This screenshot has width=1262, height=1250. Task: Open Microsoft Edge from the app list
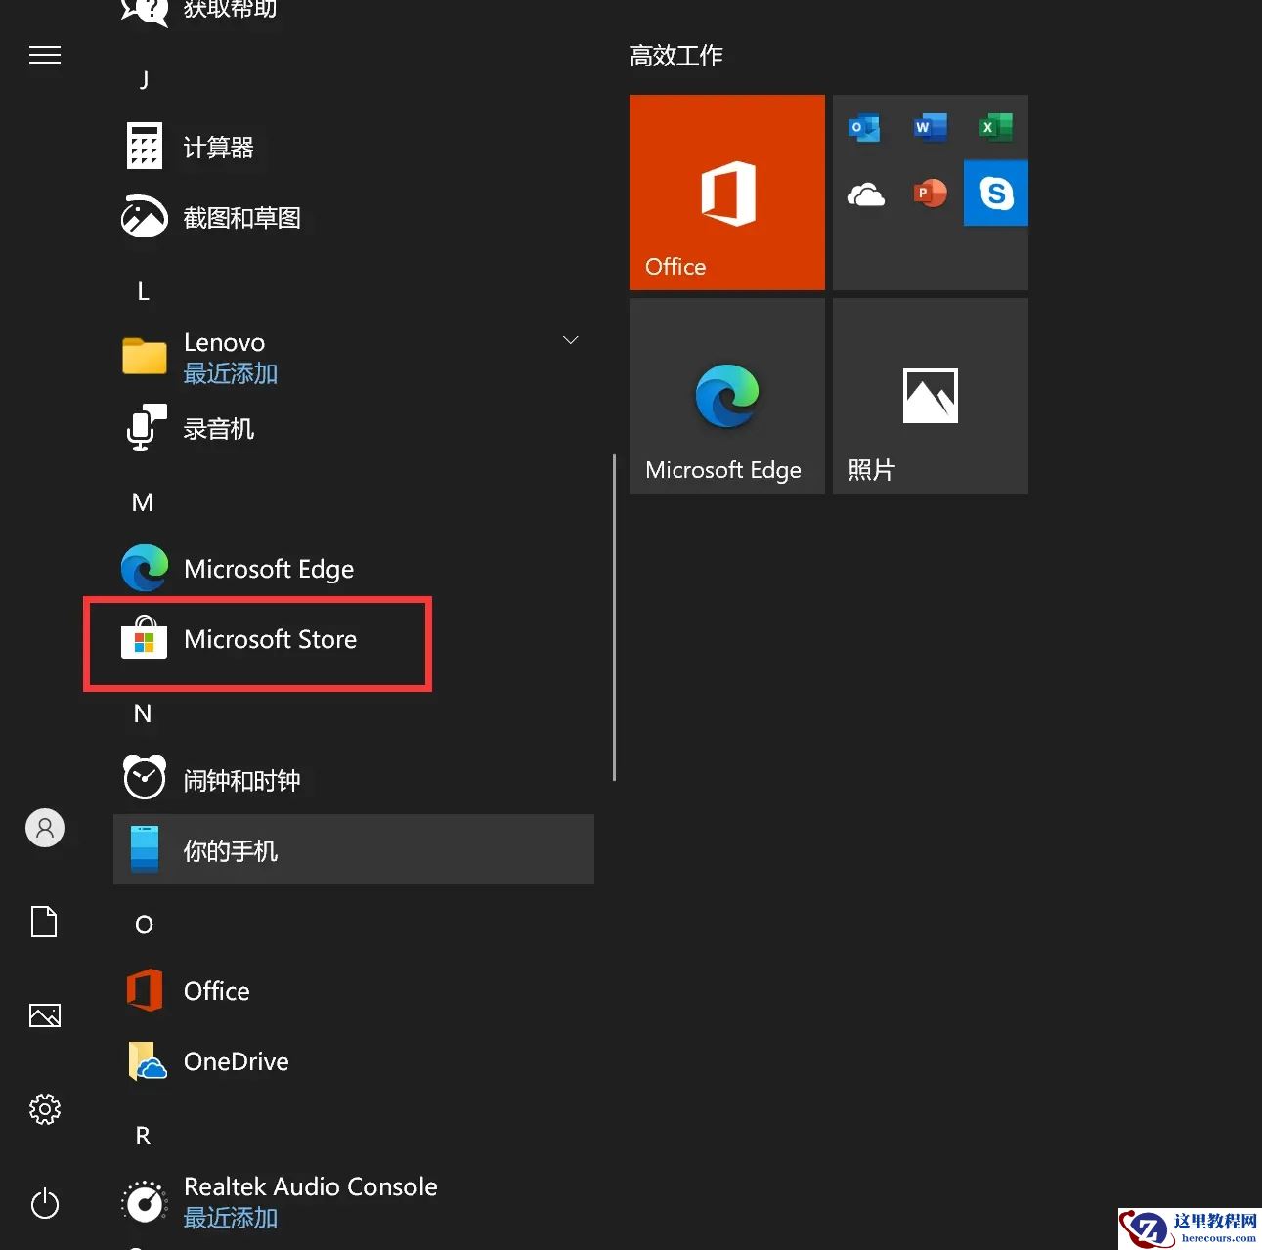268,568
